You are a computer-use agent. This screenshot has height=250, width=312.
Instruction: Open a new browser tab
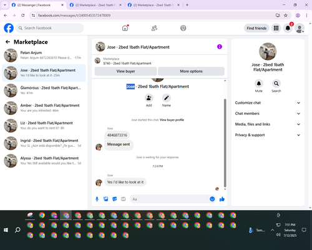187,5
